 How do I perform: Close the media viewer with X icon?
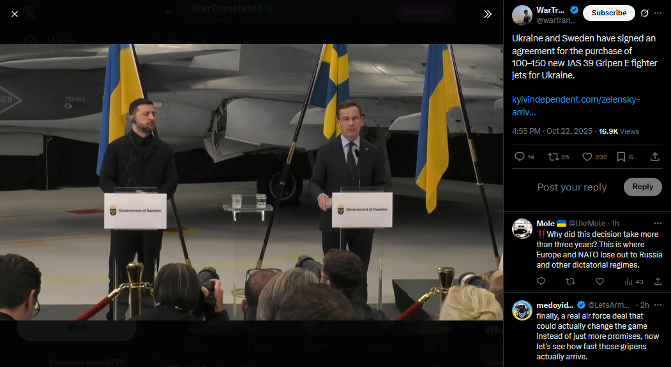click(15, 14)
